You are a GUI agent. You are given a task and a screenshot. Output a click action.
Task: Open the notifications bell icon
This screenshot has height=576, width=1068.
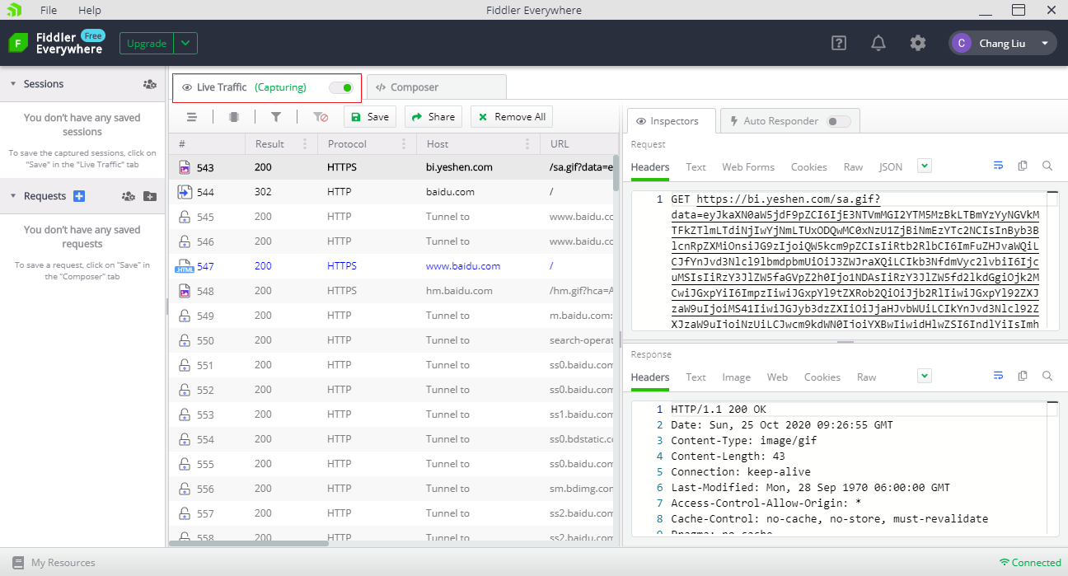[x=878, y=44]
